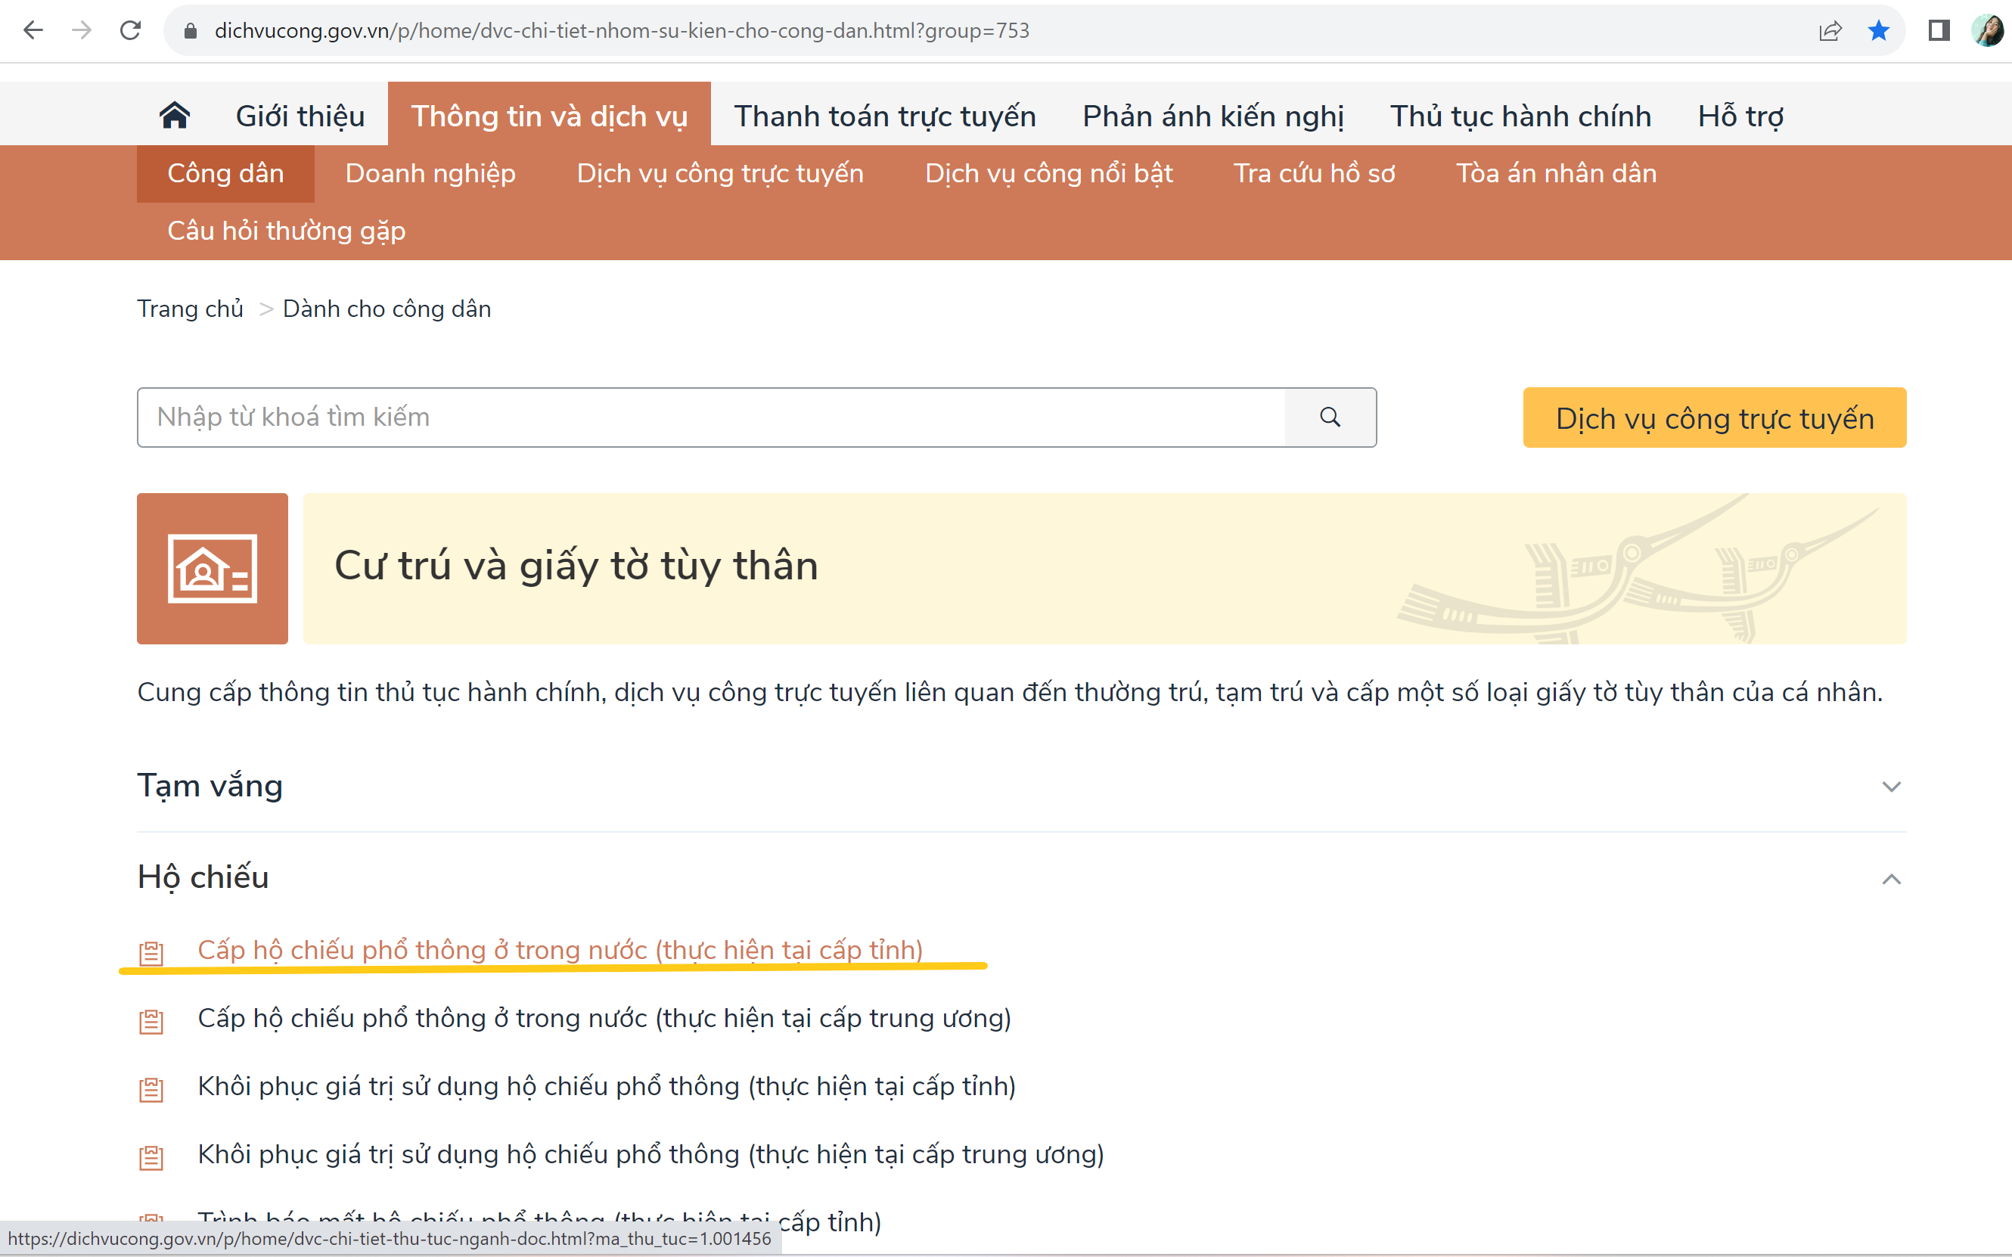Focus the keyword search input field
Screen dimensions: 2012x1257
711,417
